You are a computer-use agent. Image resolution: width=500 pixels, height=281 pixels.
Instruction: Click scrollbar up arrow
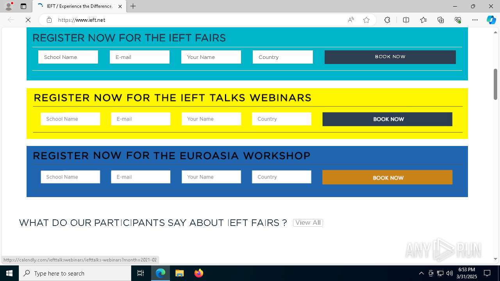tap(495, 32)
